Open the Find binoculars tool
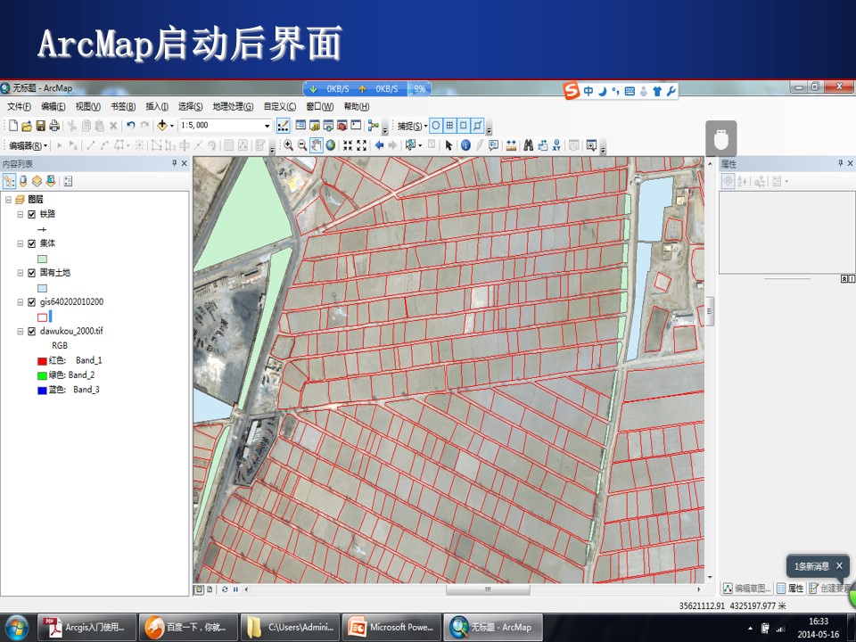 [x=529, y=145]
